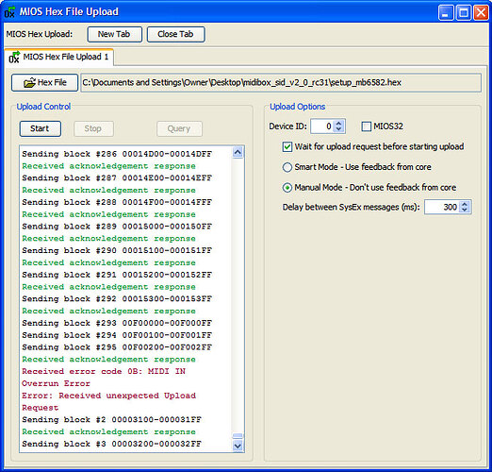Click the log scrollbar down arrow
Viewport: 492px width, 472px height.
238,446
